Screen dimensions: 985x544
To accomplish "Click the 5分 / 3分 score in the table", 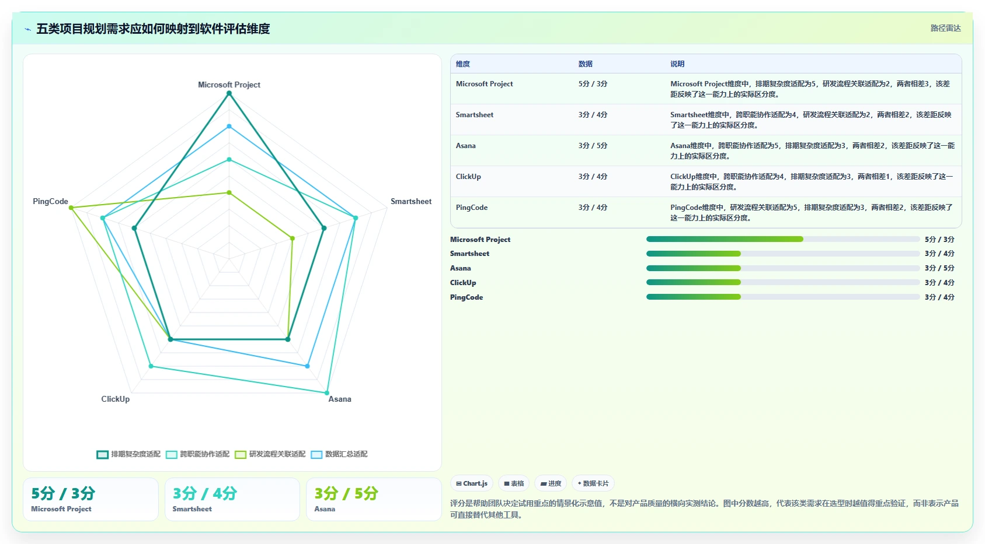I will (x=593, y=84).
